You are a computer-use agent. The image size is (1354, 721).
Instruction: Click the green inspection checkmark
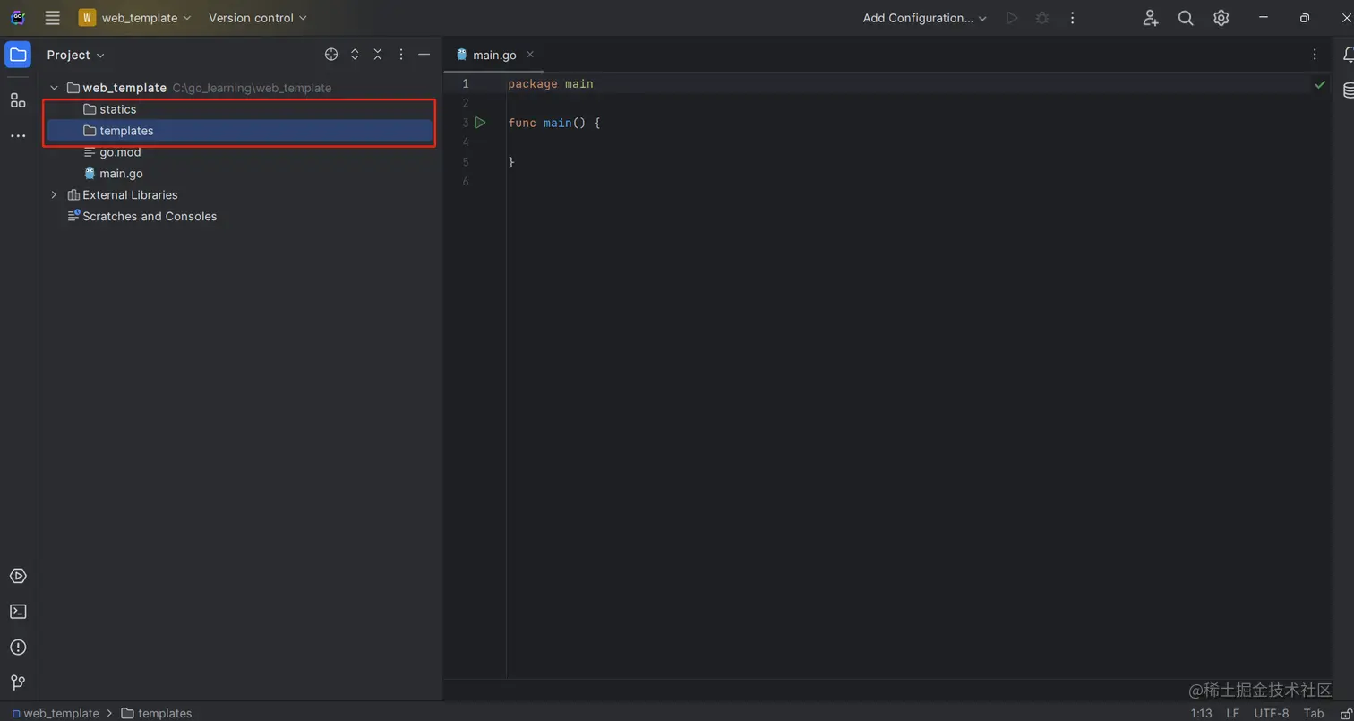click(1320, 84)
